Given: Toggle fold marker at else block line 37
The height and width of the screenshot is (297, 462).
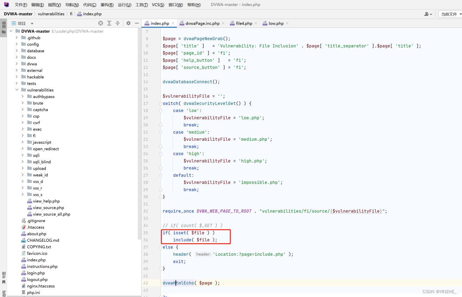Looking at the screenshot, I should point(161,247).
